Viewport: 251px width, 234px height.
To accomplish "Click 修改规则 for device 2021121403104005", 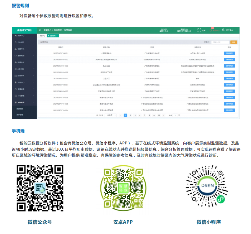I will [229, 91].
